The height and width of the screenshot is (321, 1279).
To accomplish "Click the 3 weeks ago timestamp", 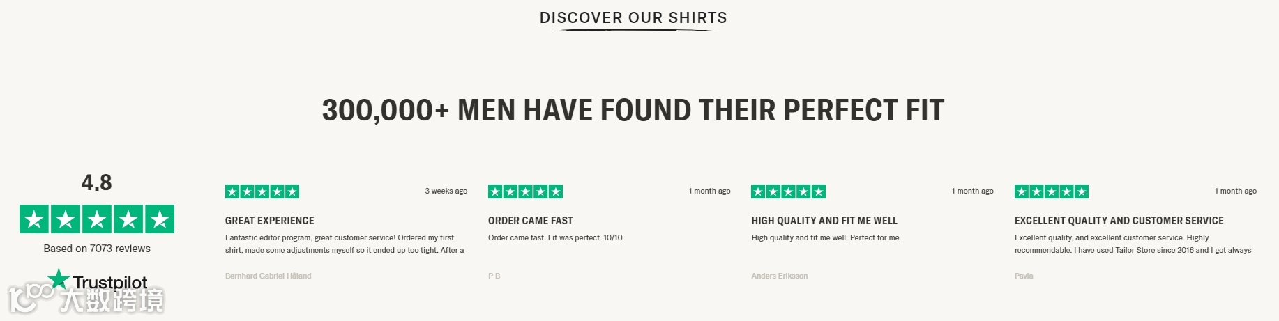I will [x=446, y=191].
